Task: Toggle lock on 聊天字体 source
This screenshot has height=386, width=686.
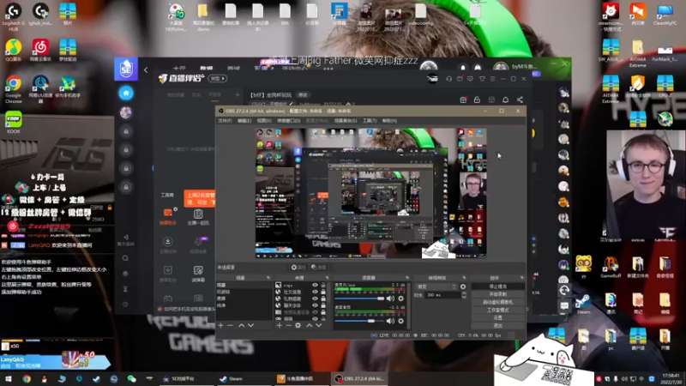Action: pos(323,305)
